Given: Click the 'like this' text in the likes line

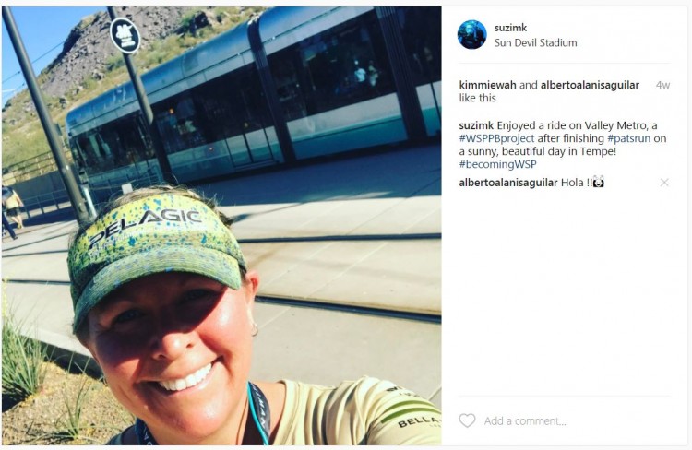Looking at the screenshot, I should [x=478, y=98].
